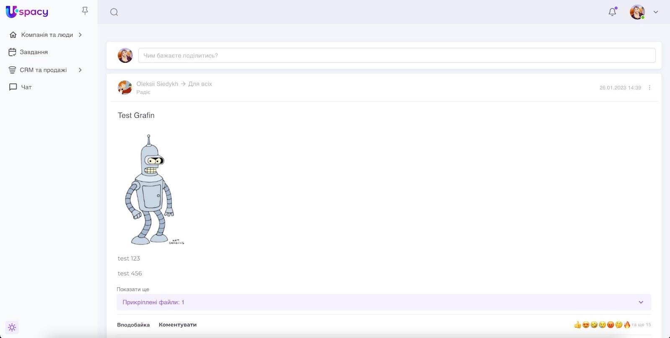Viewport: 670px width, 338px height.
Task: Click the post timestamp 26.01.2023 14:39
Action: [620, 88]
